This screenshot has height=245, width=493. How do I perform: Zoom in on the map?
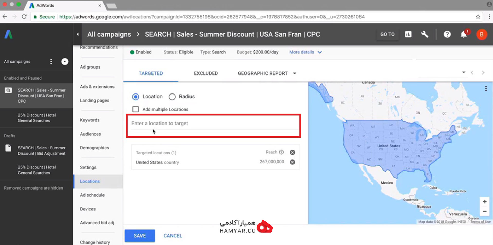click(x=485, y=202)
